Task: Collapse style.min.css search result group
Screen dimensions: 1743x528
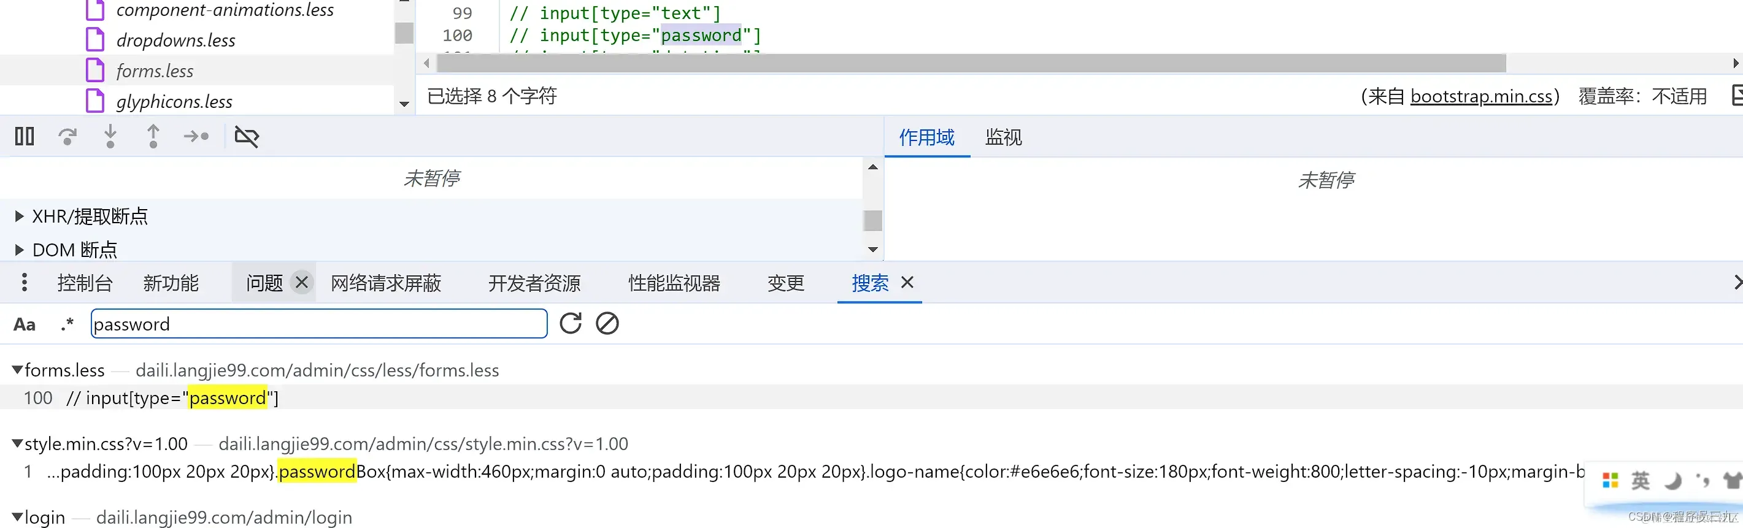Action: [x=18, y=443]
